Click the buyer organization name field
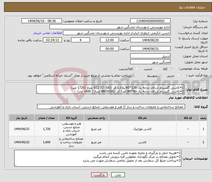 [x=110, y=27]
